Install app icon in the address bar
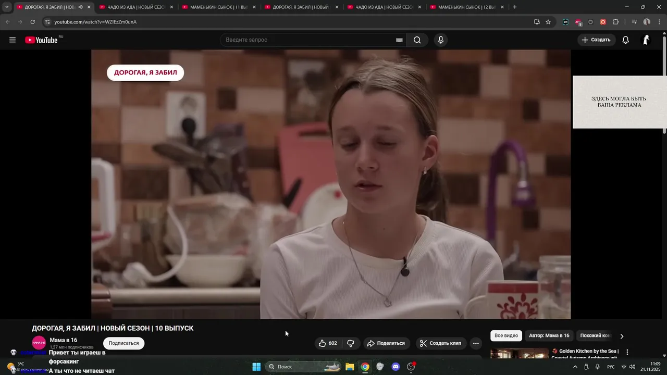667x375 pixels. pos(537,22)
